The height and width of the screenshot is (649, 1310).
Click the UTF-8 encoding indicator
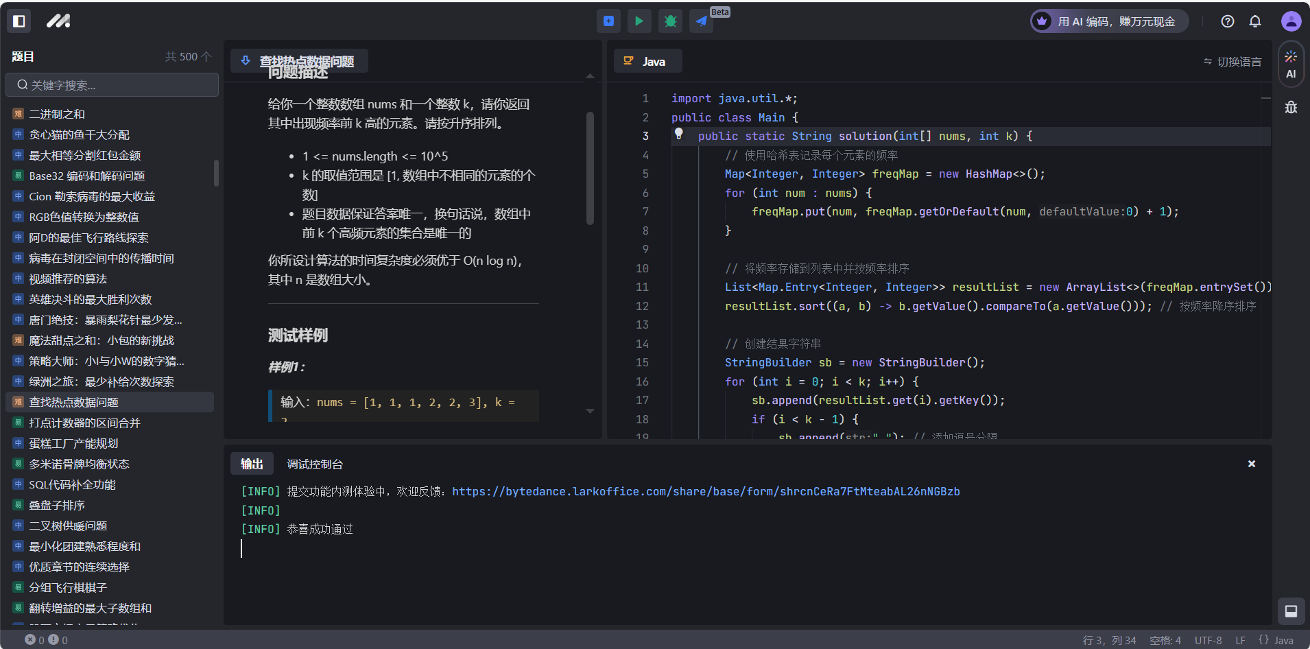(x=1208, y=640)
